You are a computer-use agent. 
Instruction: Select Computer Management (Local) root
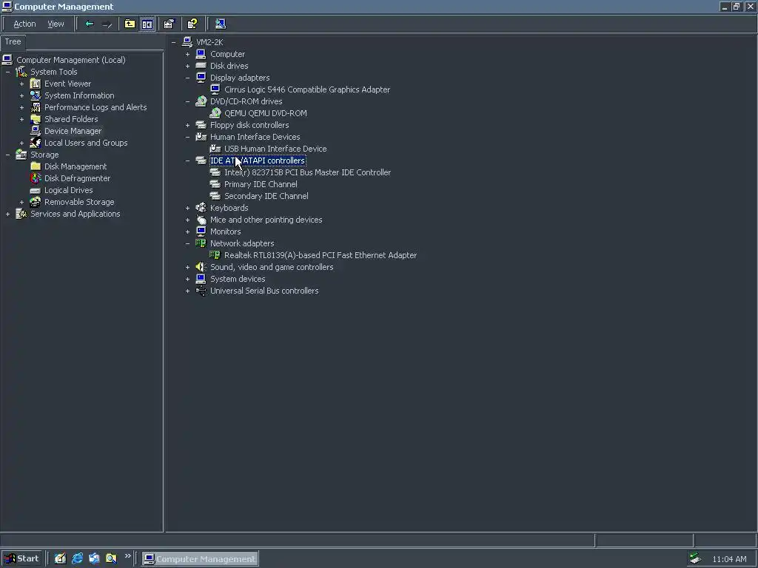(x=71, y=60)
